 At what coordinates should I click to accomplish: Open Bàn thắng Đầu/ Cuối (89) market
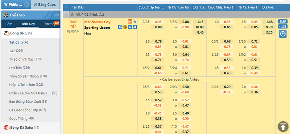coord(28,102)
